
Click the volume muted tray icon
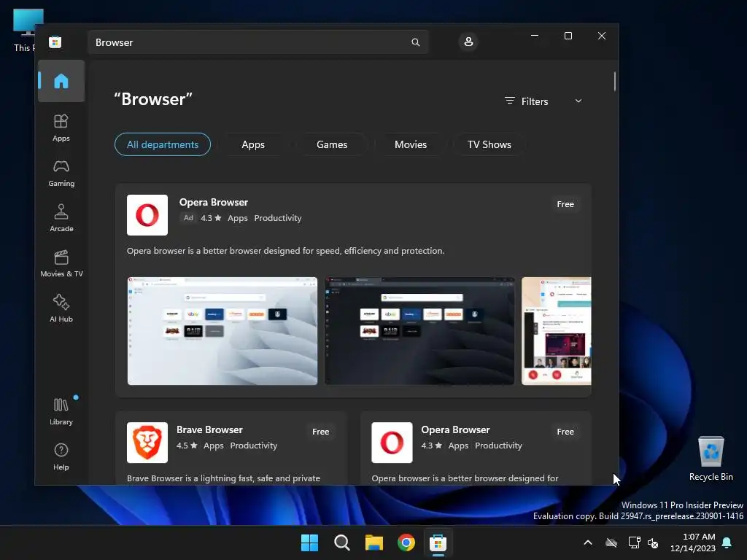click(x=653, y=542)
